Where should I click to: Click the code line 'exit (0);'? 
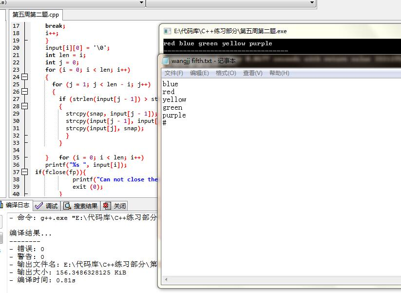[88, 187]
